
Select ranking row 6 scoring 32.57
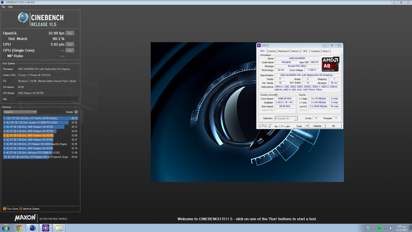click(x=41, y=140)
